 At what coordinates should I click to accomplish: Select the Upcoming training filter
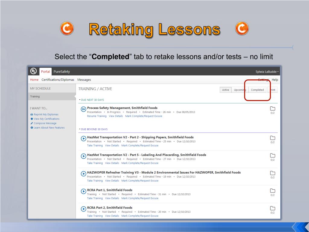coord(240,90)
